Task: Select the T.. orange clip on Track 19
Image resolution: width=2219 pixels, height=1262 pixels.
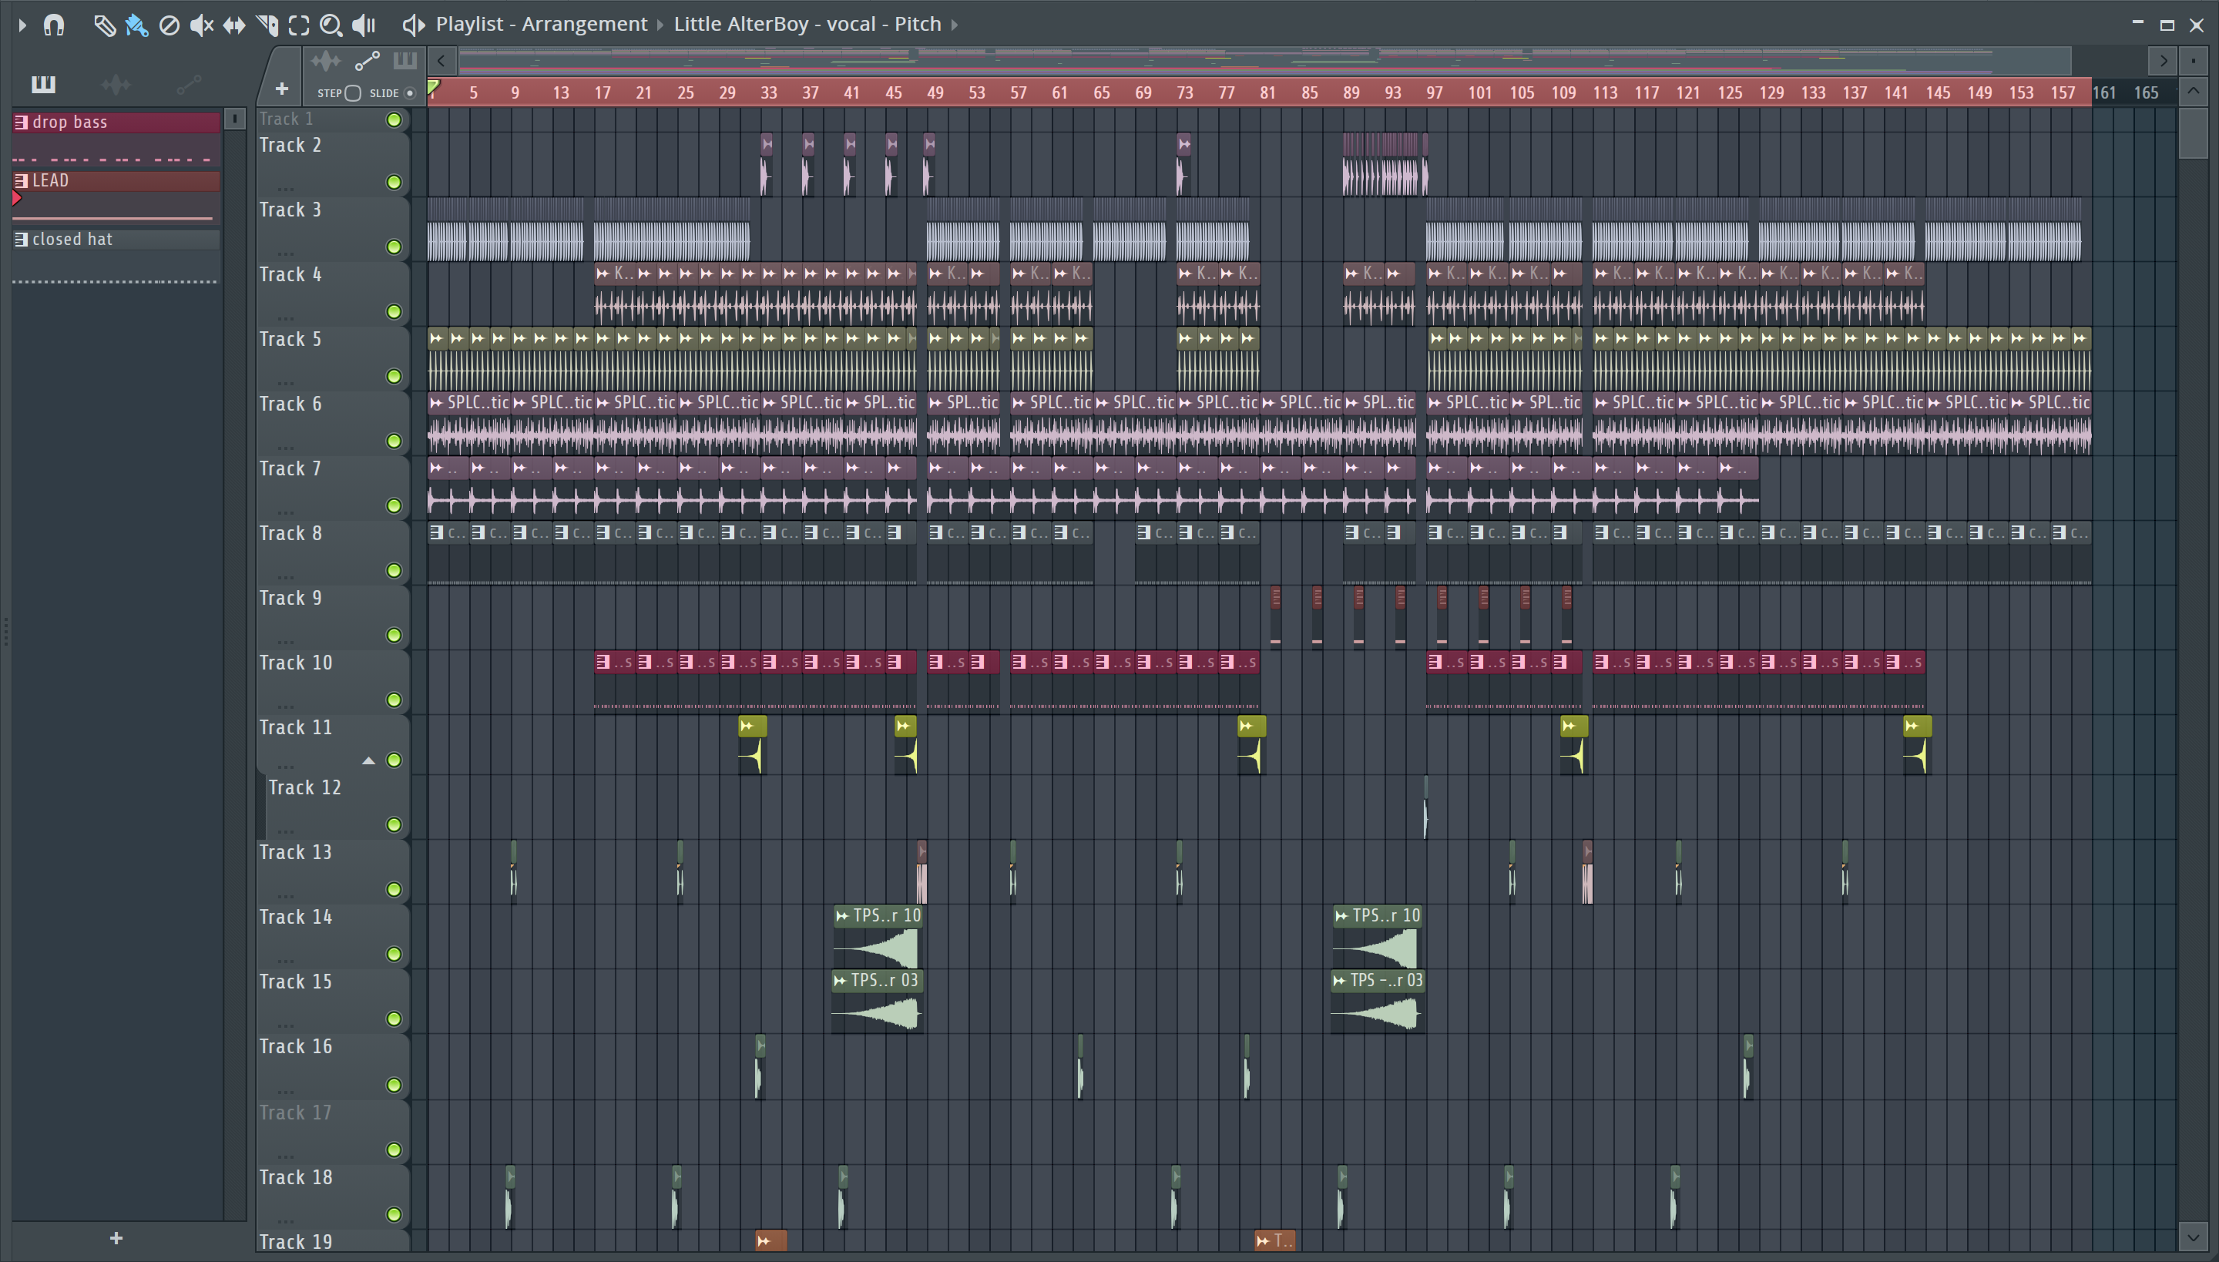Action: (1275, 1240)
